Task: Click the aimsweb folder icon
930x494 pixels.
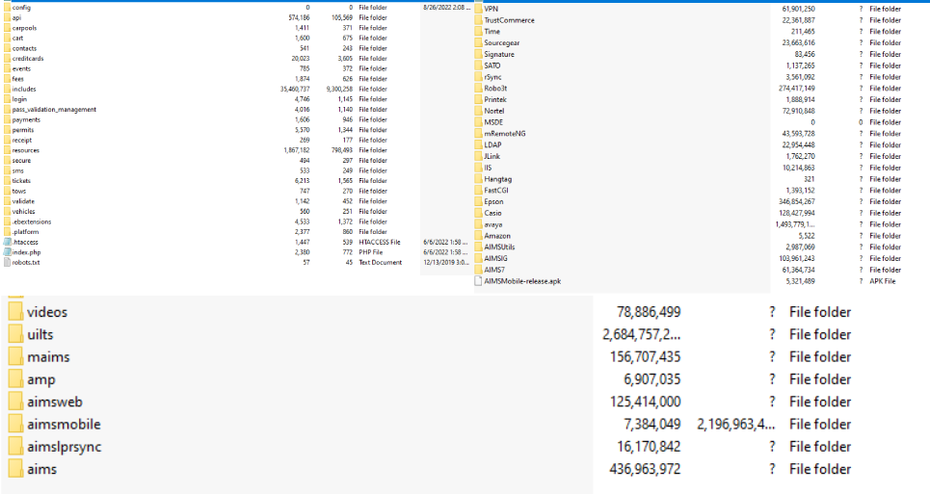Action: point(16,403)
